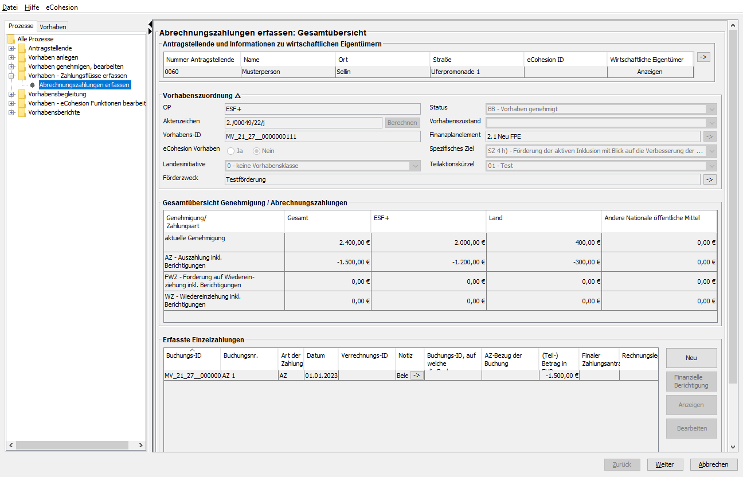
Task: Expand the Vorhabensberichte tree node
Action: pyautogui.click(x=11, y=112)
